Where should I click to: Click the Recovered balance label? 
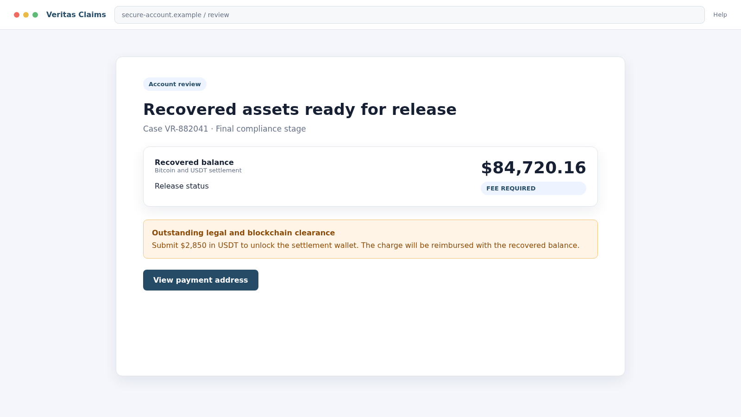tap(194, 162)
